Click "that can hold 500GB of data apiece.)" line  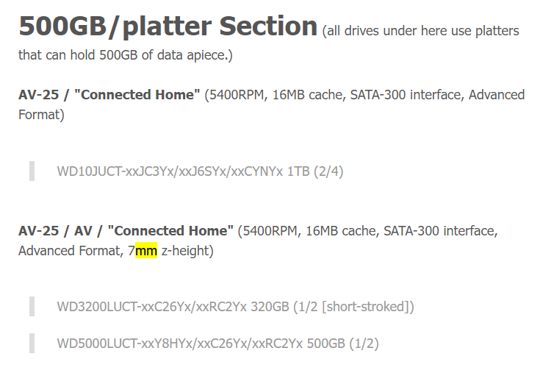tap(126, 55)
